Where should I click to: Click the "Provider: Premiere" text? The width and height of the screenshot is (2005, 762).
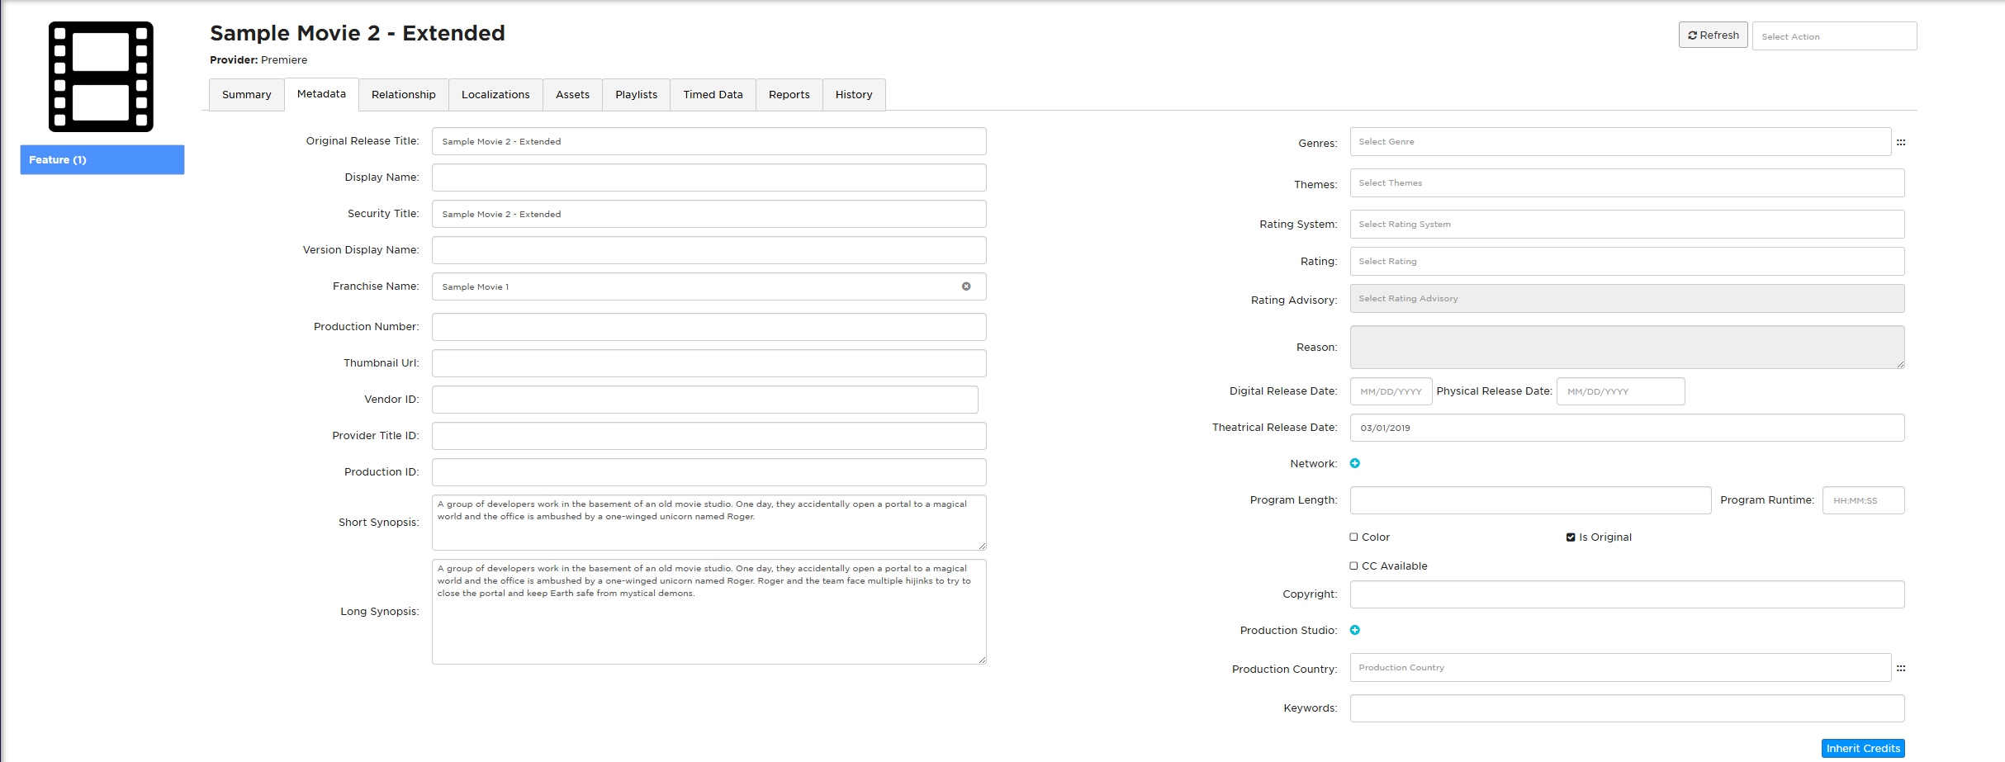coord(258,60)
